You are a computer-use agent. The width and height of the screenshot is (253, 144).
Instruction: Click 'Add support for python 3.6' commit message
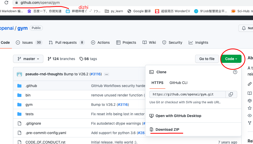click(x=113, y=133)
